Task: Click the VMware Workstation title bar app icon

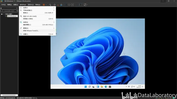Action: click(x=2, y=1)
